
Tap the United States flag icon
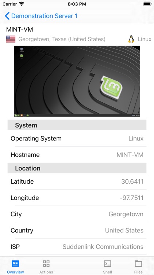11,39
